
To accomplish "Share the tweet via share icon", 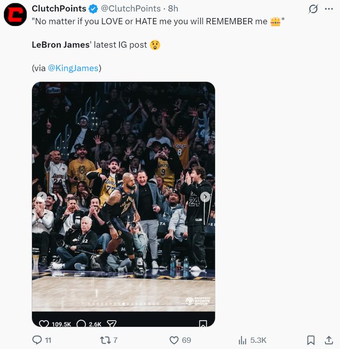I will tap(329, 340).
